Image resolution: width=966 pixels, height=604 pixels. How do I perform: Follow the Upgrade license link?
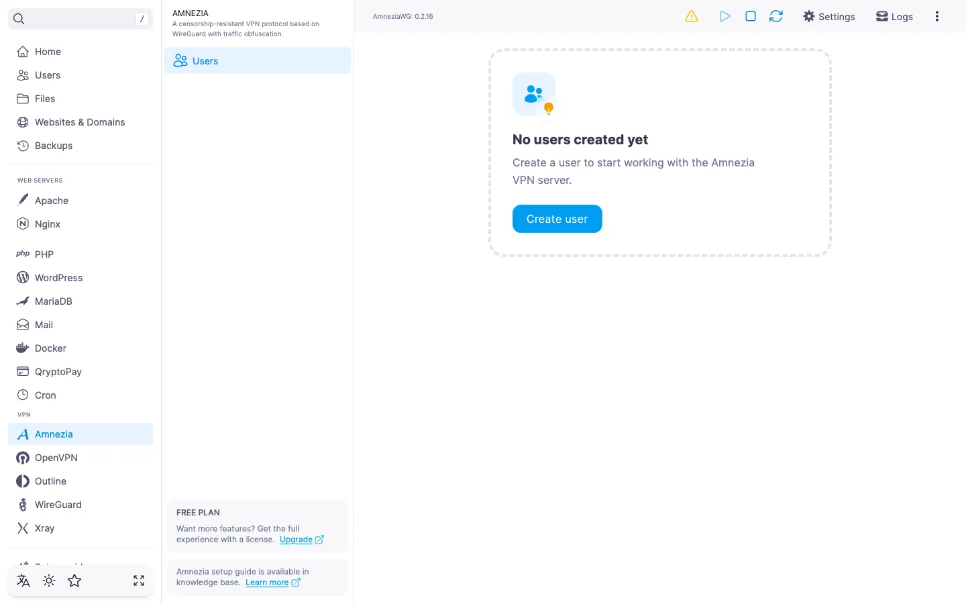click(302, 540)
